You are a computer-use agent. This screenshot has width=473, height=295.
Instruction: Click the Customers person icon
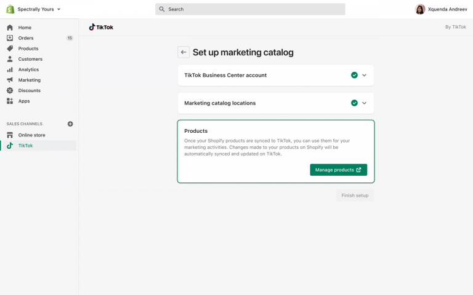(10, 59)
